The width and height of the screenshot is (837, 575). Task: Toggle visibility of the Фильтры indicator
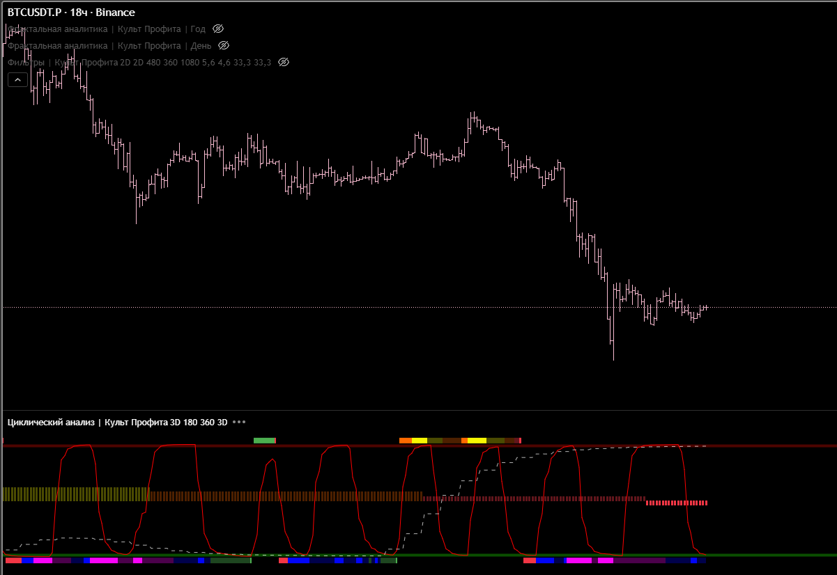point(284,63)
